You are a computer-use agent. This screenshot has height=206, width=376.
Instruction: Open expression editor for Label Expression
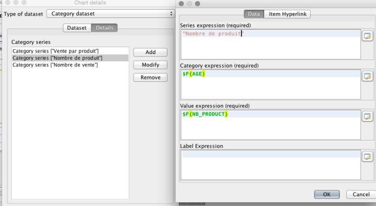pos(367,157)
